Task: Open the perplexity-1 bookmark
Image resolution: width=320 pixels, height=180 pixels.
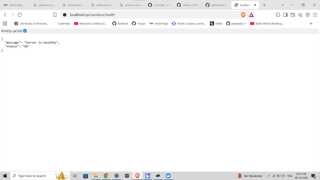Action: pos(236,23)
